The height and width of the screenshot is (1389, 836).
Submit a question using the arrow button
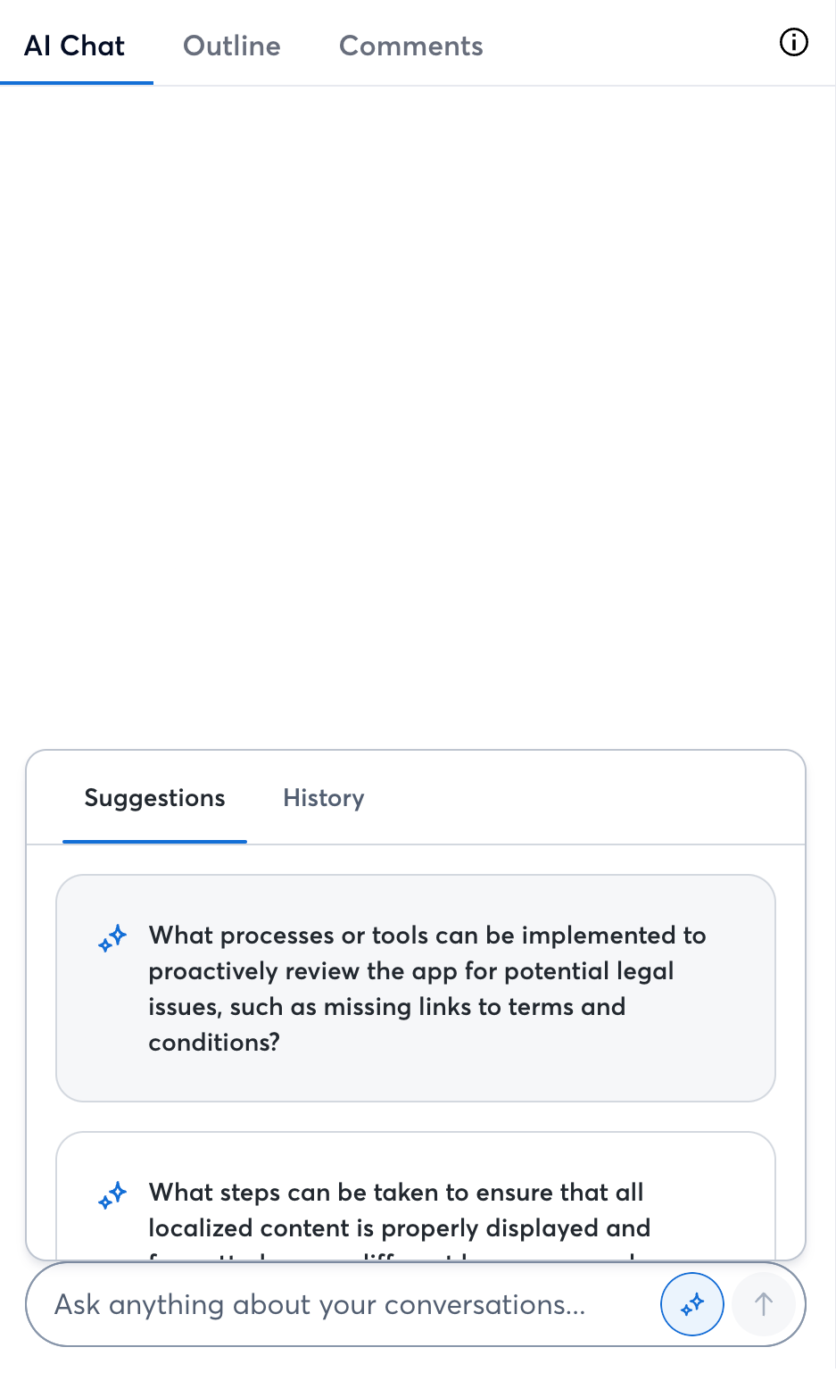pyautogui.click(x=764, y=1304)
